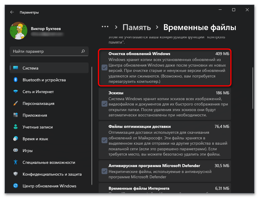The image size is (259, 198).
Task: Open Центр обновления Windows section
Action: tap(49, 186)
